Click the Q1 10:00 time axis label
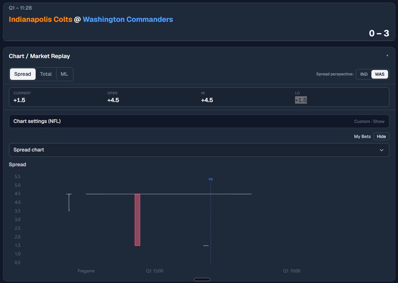 click(292, 271)
